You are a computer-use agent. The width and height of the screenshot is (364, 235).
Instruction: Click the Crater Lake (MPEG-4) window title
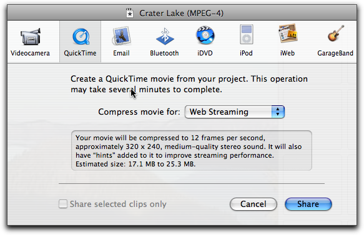point(181,13)
